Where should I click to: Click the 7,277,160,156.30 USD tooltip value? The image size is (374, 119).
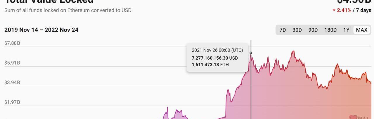(x=215, y=58)
